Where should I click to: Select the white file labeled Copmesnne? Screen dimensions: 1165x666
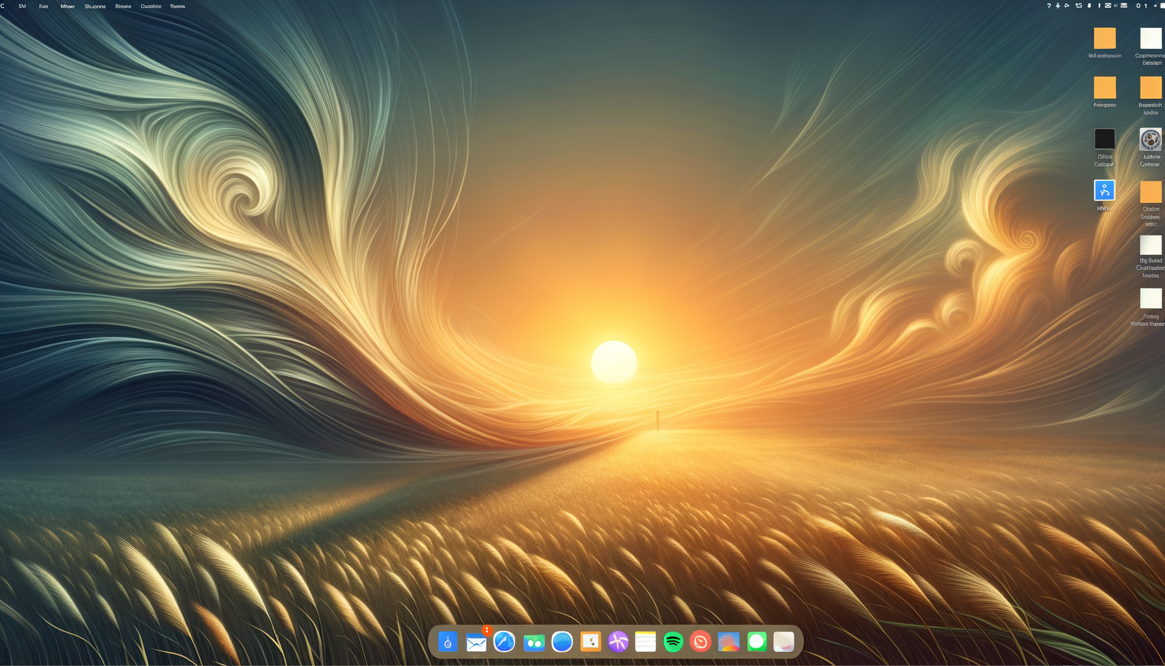click(1151, 38)
